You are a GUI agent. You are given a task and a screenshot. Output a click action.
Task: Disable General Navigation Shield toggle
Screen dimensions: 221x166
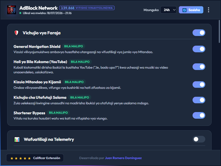(x=199, y=49)
